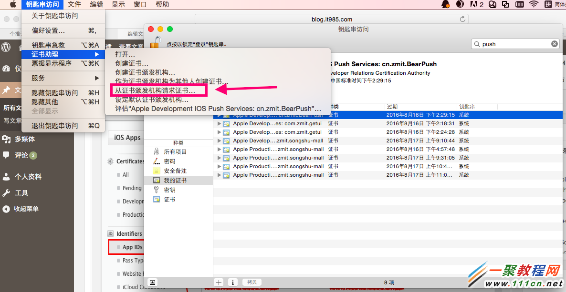Expand the com.zmit.getui 2:24:28 certificate row
Viewport: 566px width, 292px height.
click(x=219, y=132)
